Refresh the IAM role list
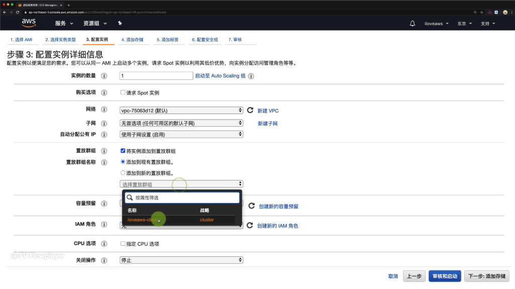Image resolution: width=515 pixels, height=289 pixels. [250, 225]
